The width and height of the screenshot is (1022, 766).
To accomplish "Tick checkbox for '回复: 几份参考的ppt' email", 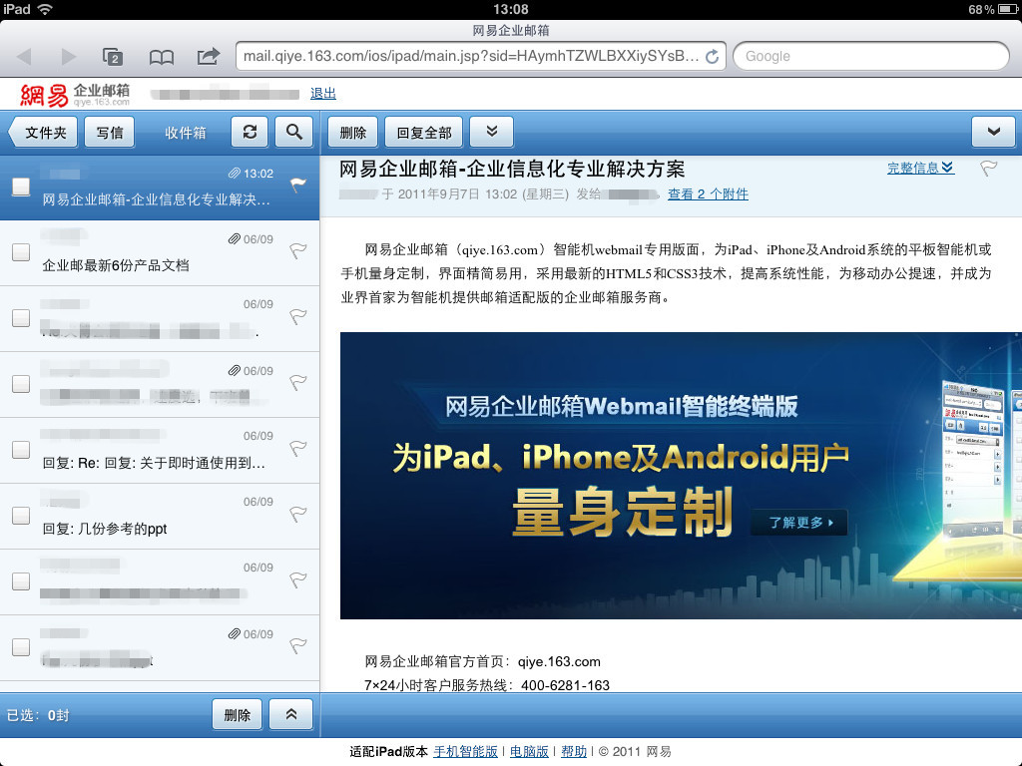I will 21,516.
